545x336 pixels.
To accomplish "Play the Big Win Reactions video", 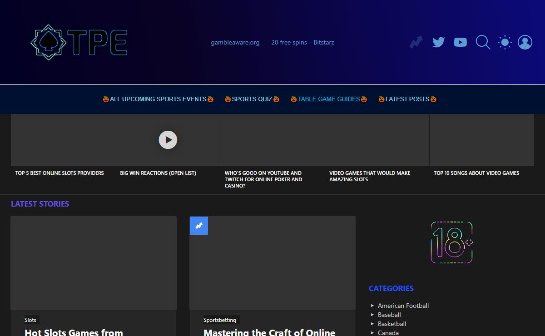I will [168, 140].
